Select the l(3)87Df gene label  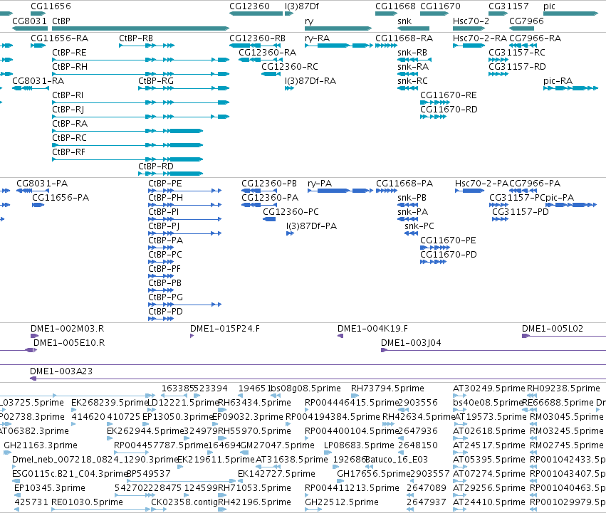tap(302, 6)
